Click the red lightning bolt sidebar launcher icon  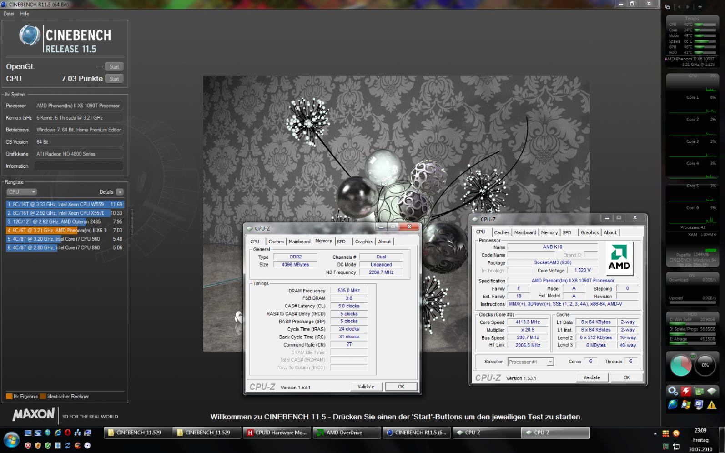point(686,391)
